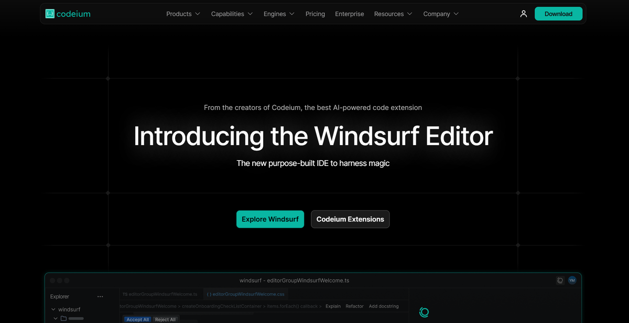This screenshot has height=323, width=629.
Task: Click the YM avatar in editor
Action: click(x=572, y=281)
